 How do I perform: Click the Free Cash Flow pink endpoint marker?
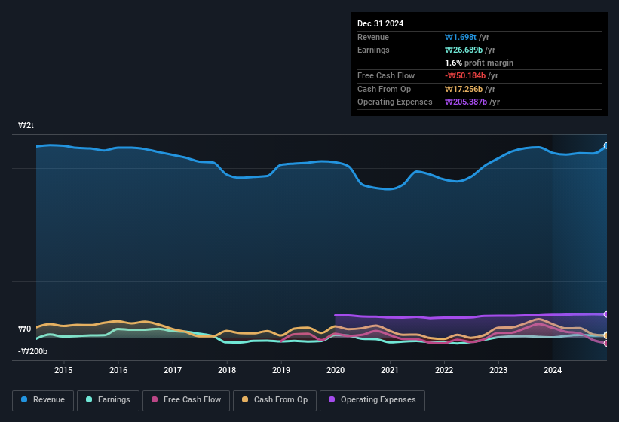606,344
